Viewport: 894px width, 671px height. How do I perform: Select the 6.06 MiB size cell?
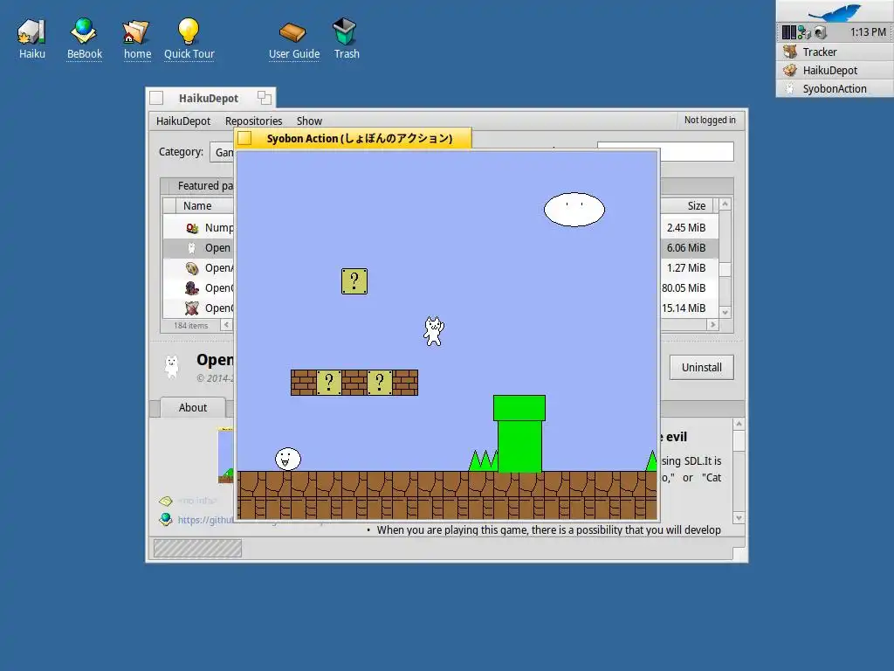(x=686, y=247)
